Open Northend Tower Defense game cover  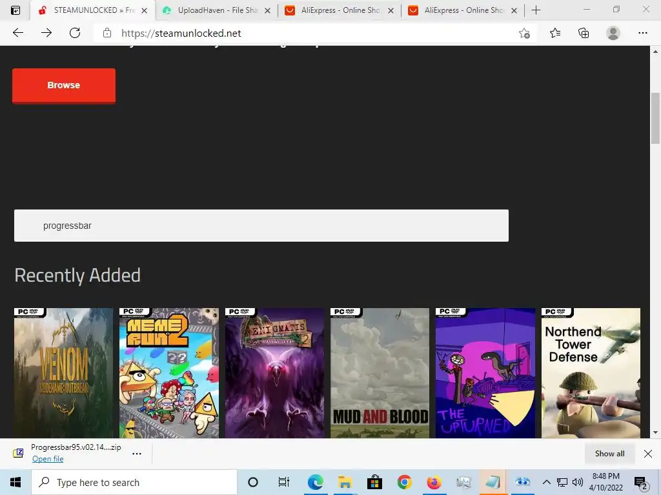[x=591, y=373]
